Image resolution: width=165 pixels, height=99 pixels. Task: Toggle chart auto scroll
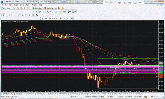(x=56, y=12)
